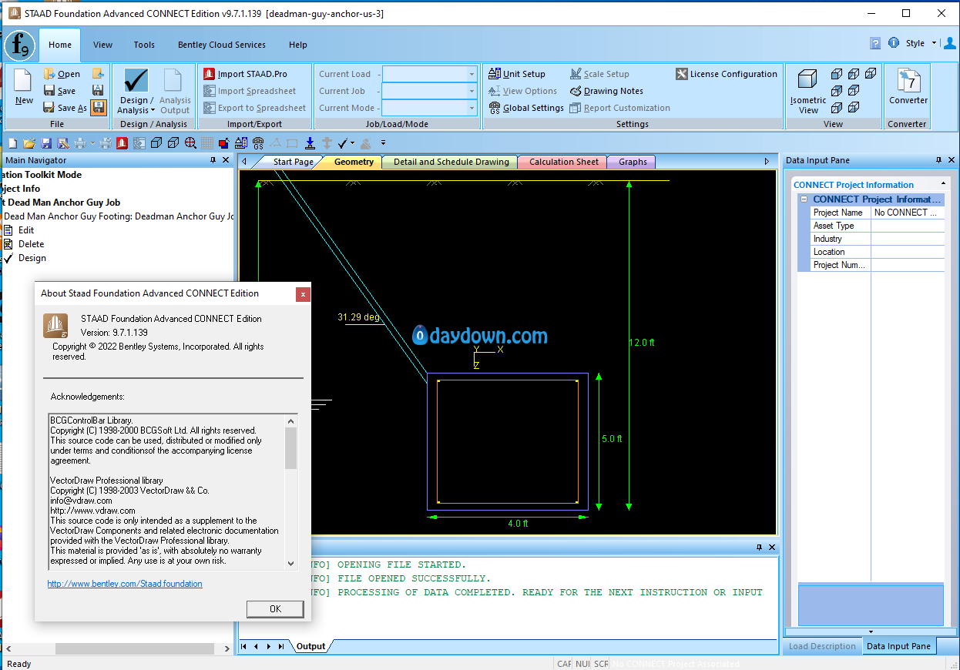
Task: Open the Current Job dropdown
Action: click(x=472, y=91)
